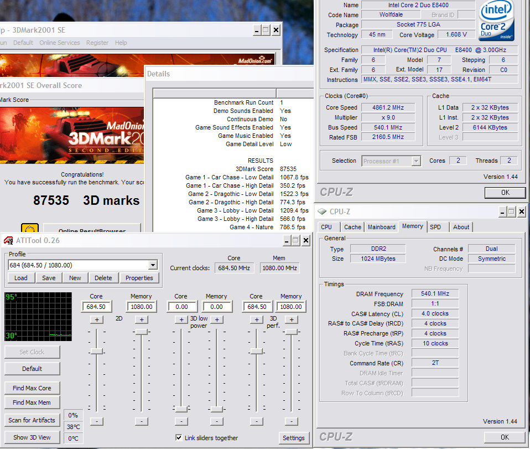Open Help menu in 3DMark2001 SE

[x=121, y=43]
